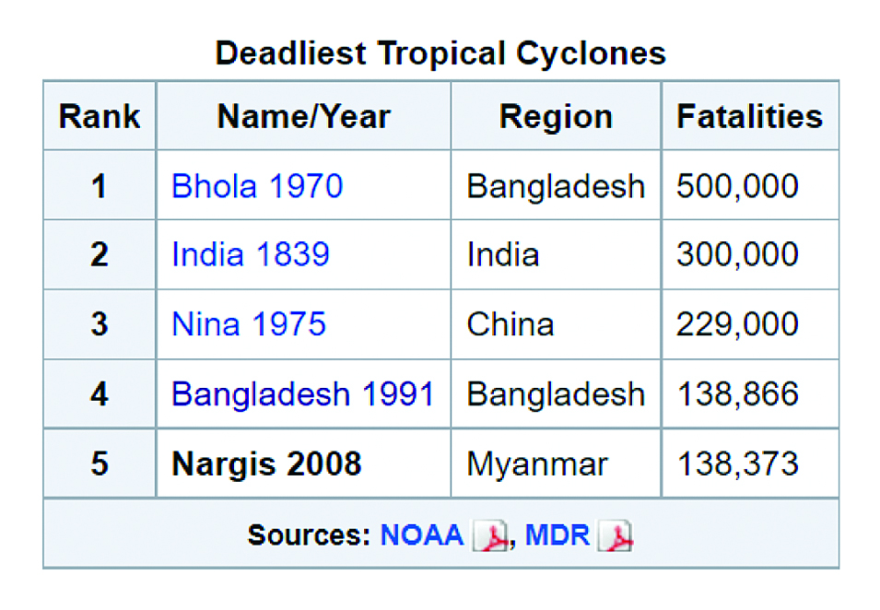The width and height of the screenshot is (880, 610).
Task: Open the Bangladesh 1991 cyclone link
Action: pyautogui.click(x=303, y=393)
